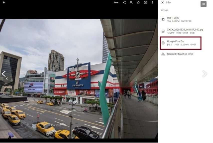Screen dimensions: 213x143
Task: Select filename XXXX_20200526_161157_950.jpg
Action: (x=185, y=30)
